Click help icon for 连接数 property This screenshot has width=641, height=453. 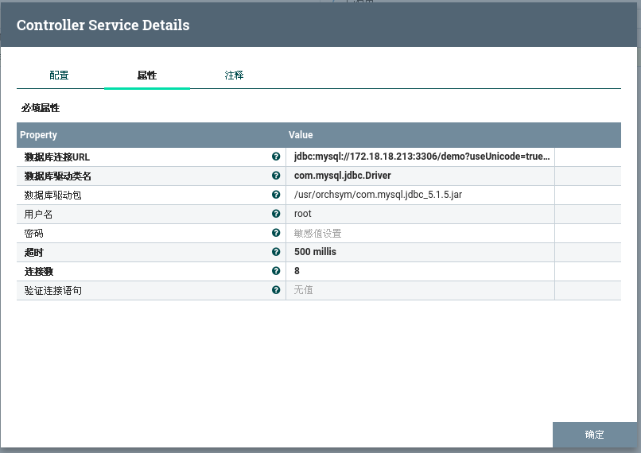[x=276, y=271]
